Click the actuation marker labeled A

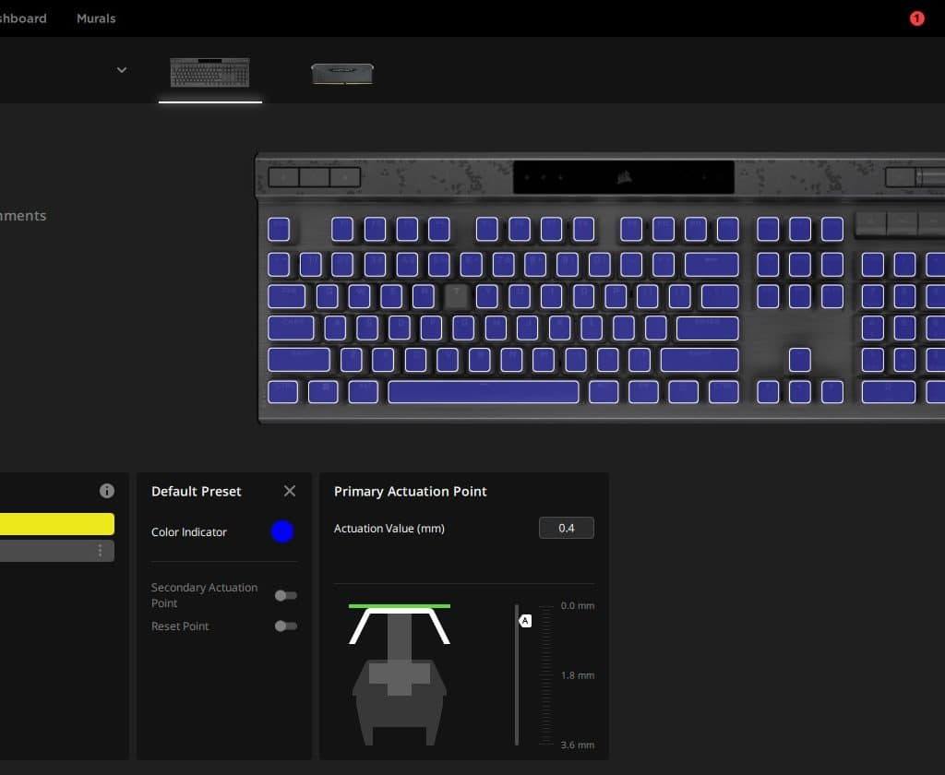point(525,621)
